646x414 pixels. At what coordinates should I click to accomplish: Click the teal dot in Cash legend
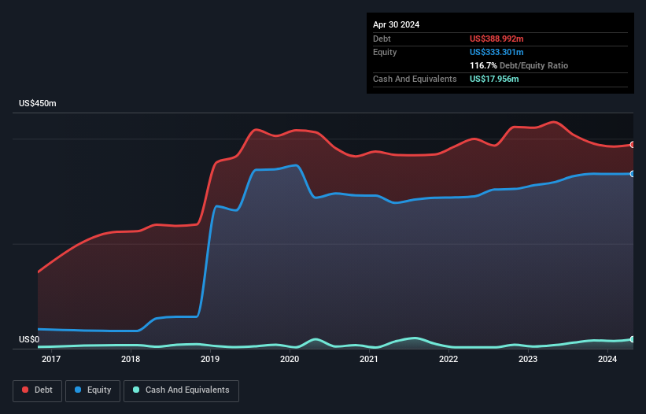[x=136, y=390]
